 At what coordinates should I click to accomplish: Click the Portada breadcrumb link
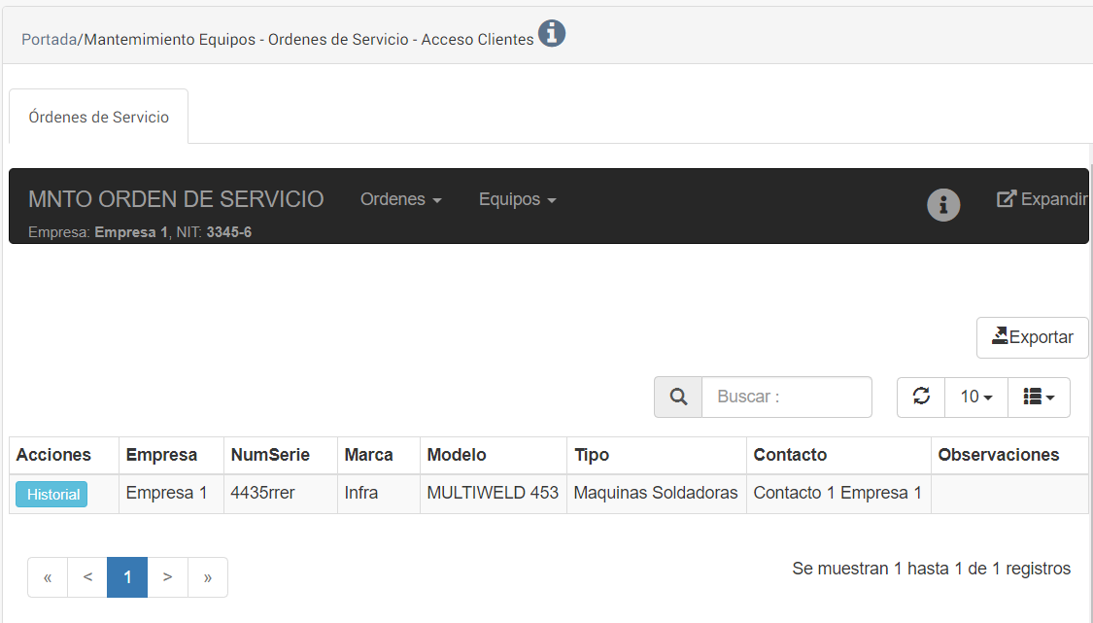coord(49,40)
